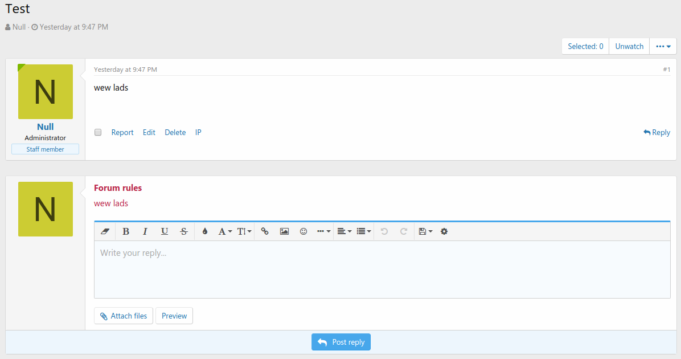Click the undo icon in the editor
This screenshot has width=681, height=359.
click(x=384, y=231)
